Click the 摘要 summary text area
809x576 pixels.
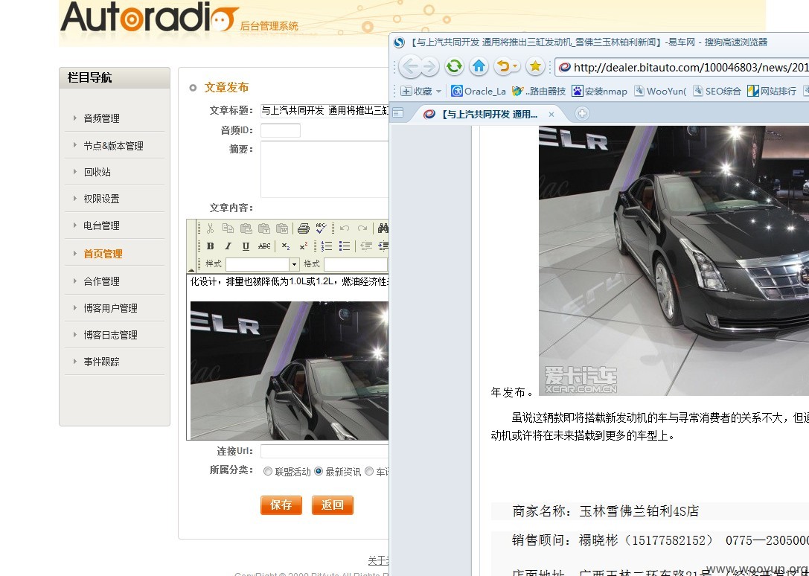324,169
